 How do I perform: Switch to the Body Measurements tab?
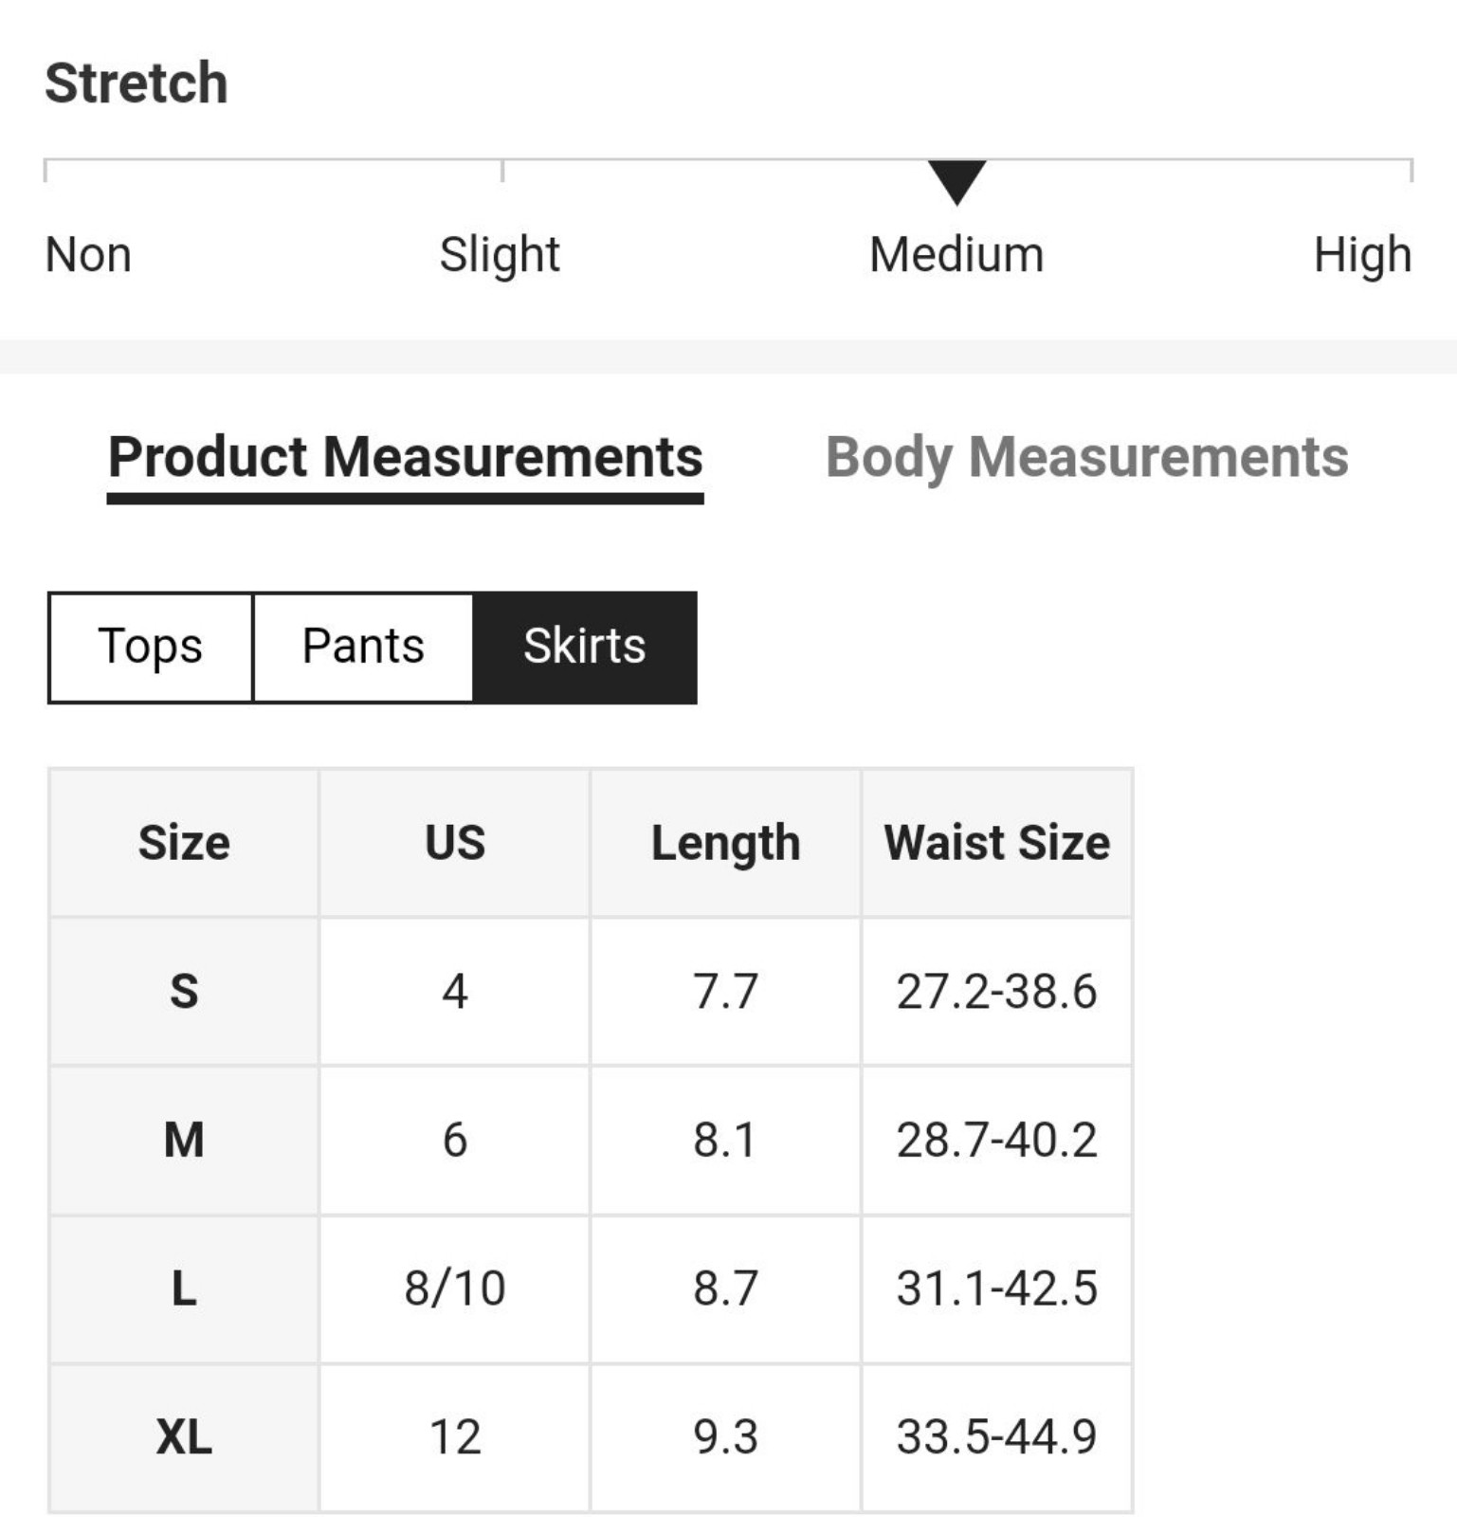[1086, 458]
